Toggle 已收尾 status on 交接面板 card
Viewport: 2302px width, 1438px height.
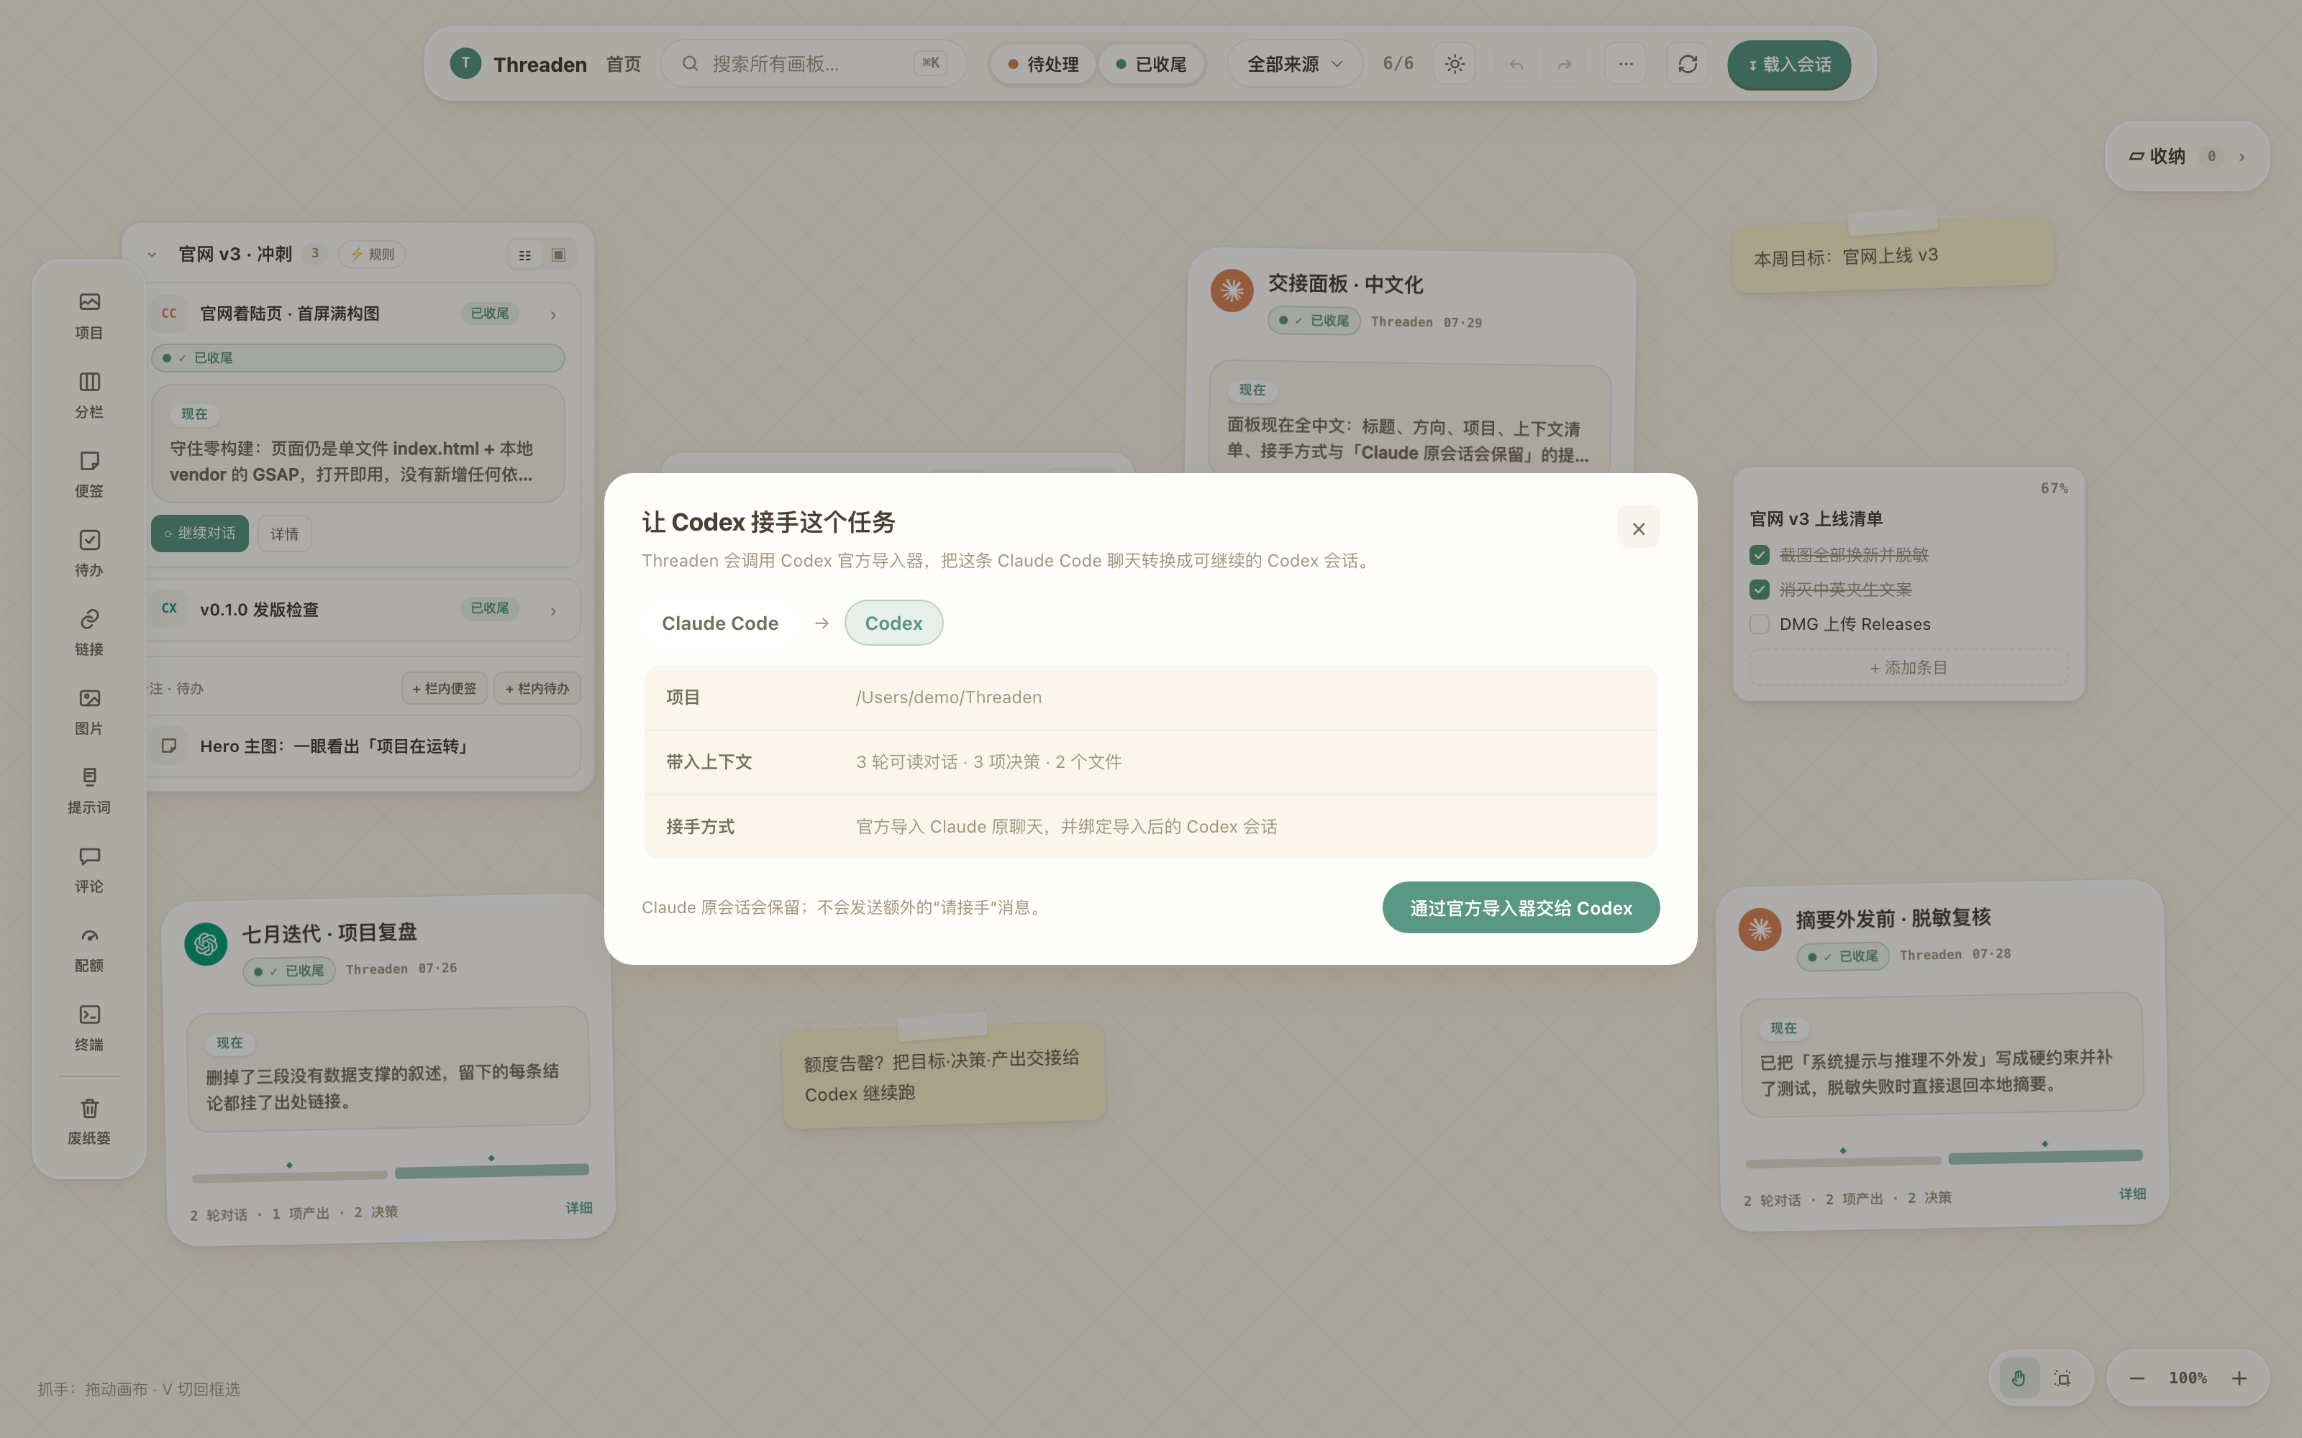(x=1314, y=321)
